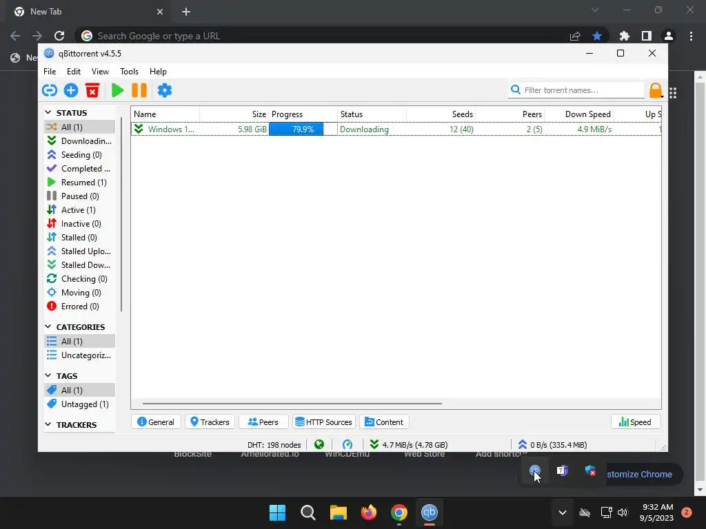Select Untagged (1) tag filter

click(80, 404)
